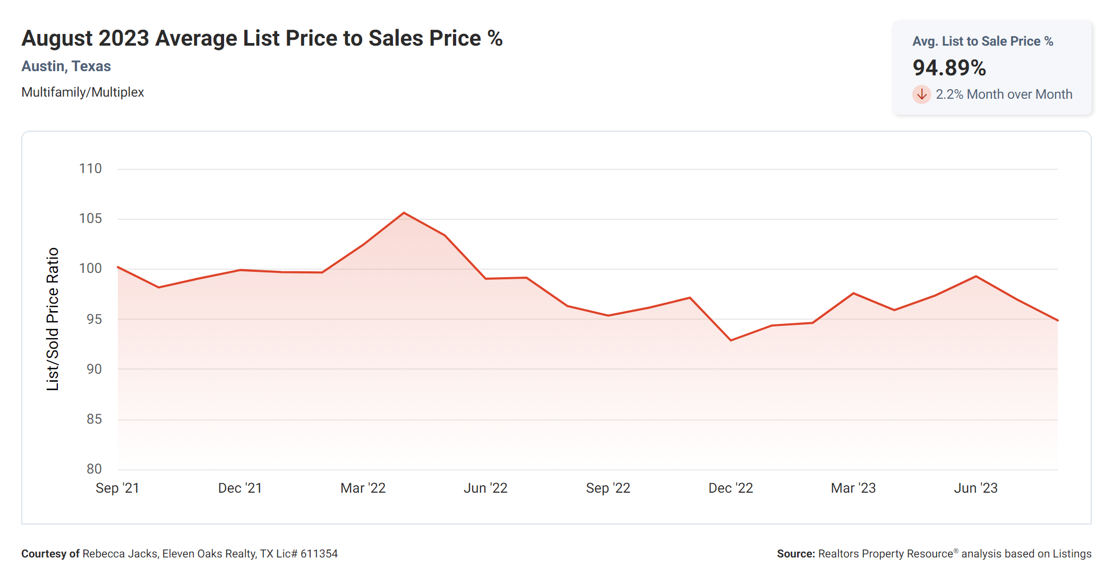Click the line's lowest point at Dec '22

(x=731, y=340)
